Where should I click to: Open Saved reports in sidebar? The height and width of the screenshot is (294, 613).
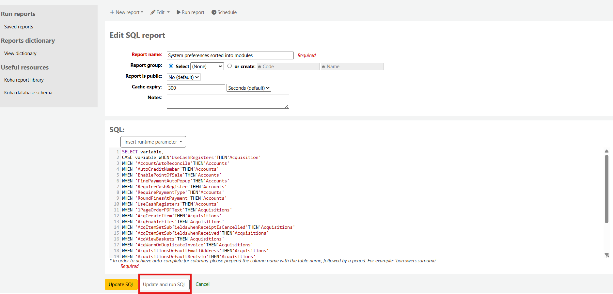pyautogui.click(x=19, y=27)
